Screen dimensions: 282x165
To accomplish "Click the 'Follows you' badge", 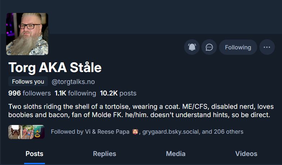I will (28, 82).
